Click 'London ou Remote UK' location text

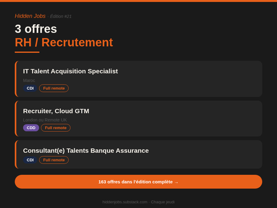45,120
